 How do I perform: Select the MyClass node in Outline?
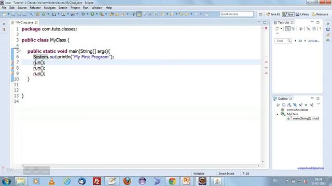click(x=292, y=114)
